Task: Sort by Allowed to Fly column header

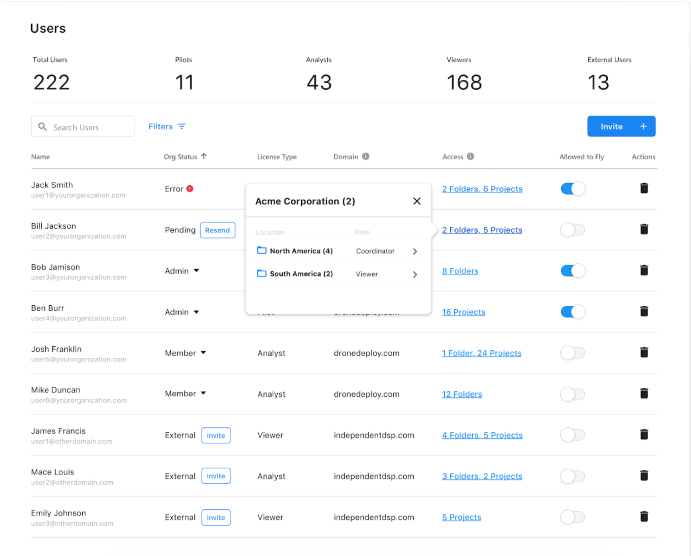Action: coord(582,156)
